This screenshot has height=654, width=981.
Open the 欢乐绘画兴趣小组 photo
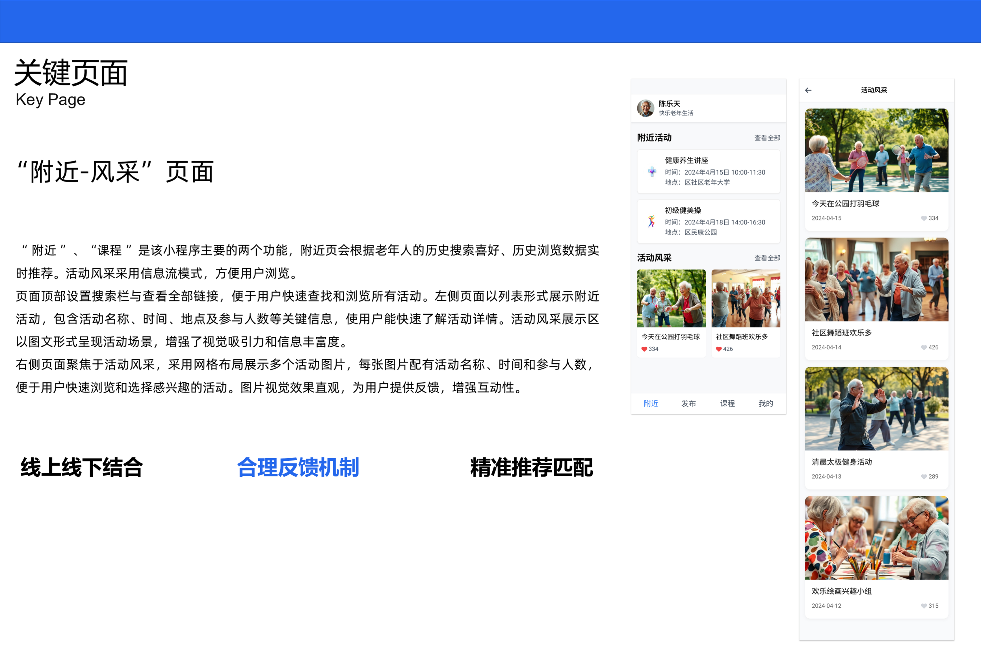[x=876, y=538]
